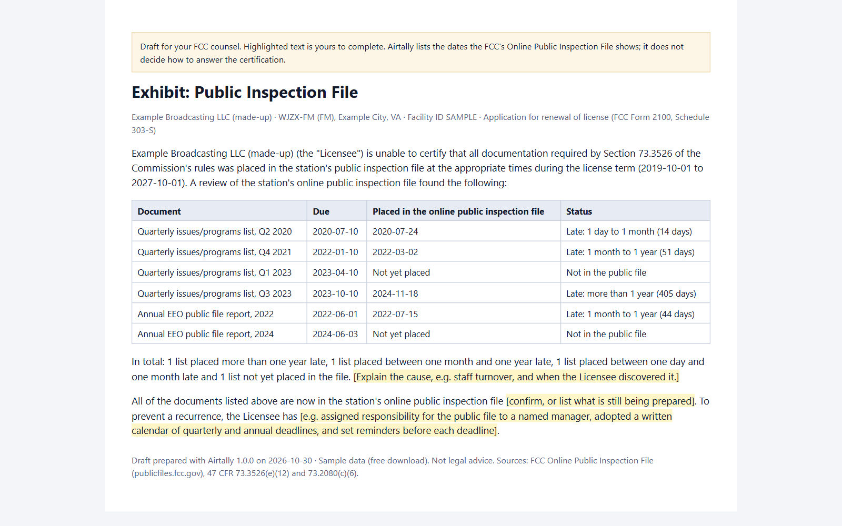Click the station subtitle line with WJZX-FM
The image size is (842, 526).
point(420,124)
